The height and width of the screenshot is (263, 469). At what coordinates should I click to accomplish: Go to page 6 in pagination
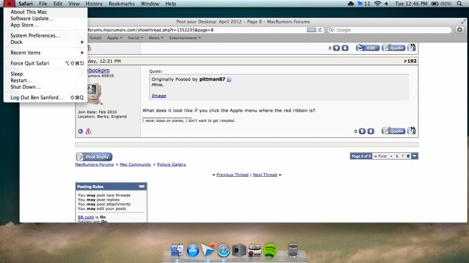[397, 156]
